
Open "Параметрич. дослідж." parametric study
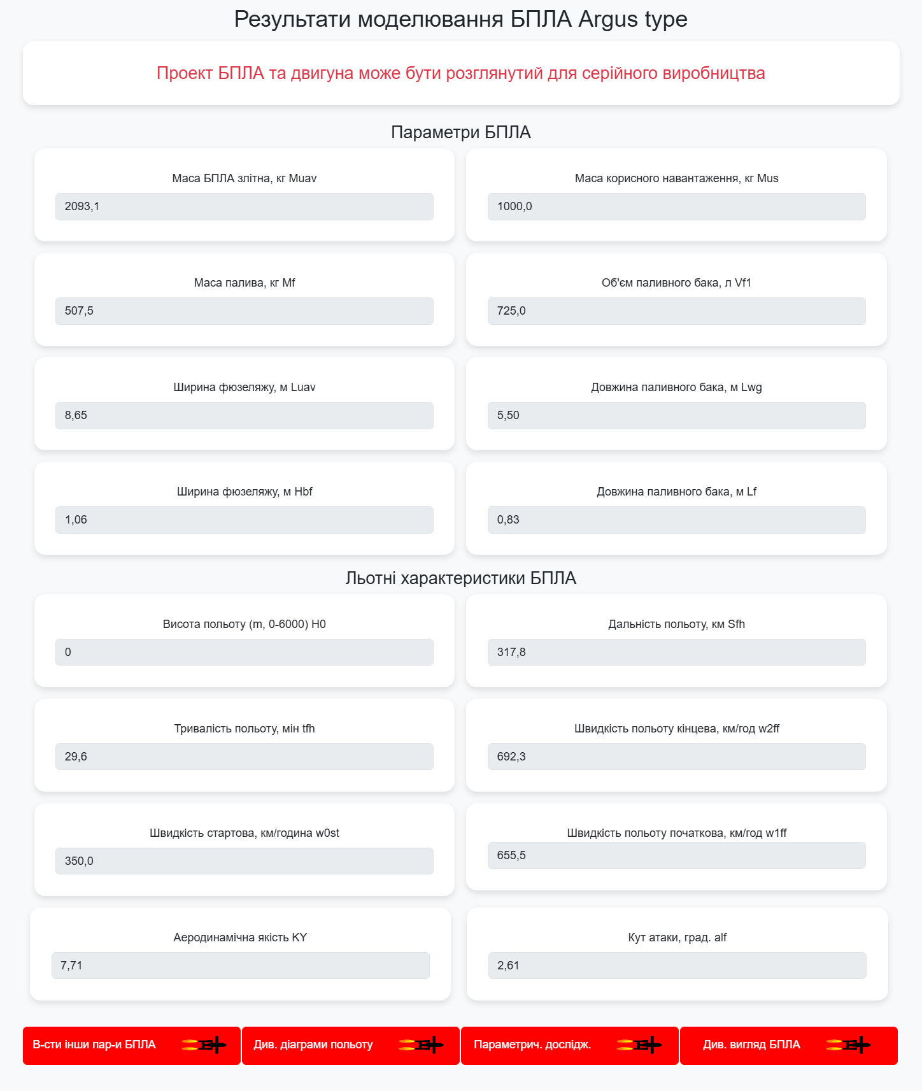coord(570,1046)
